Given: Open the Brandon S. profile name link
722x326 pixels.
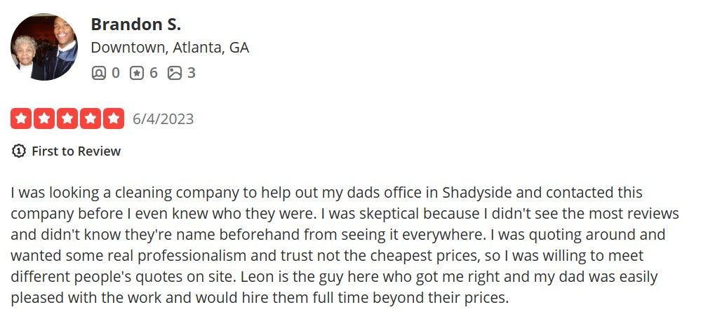Looking at the screenshot, I should [135, 24].
